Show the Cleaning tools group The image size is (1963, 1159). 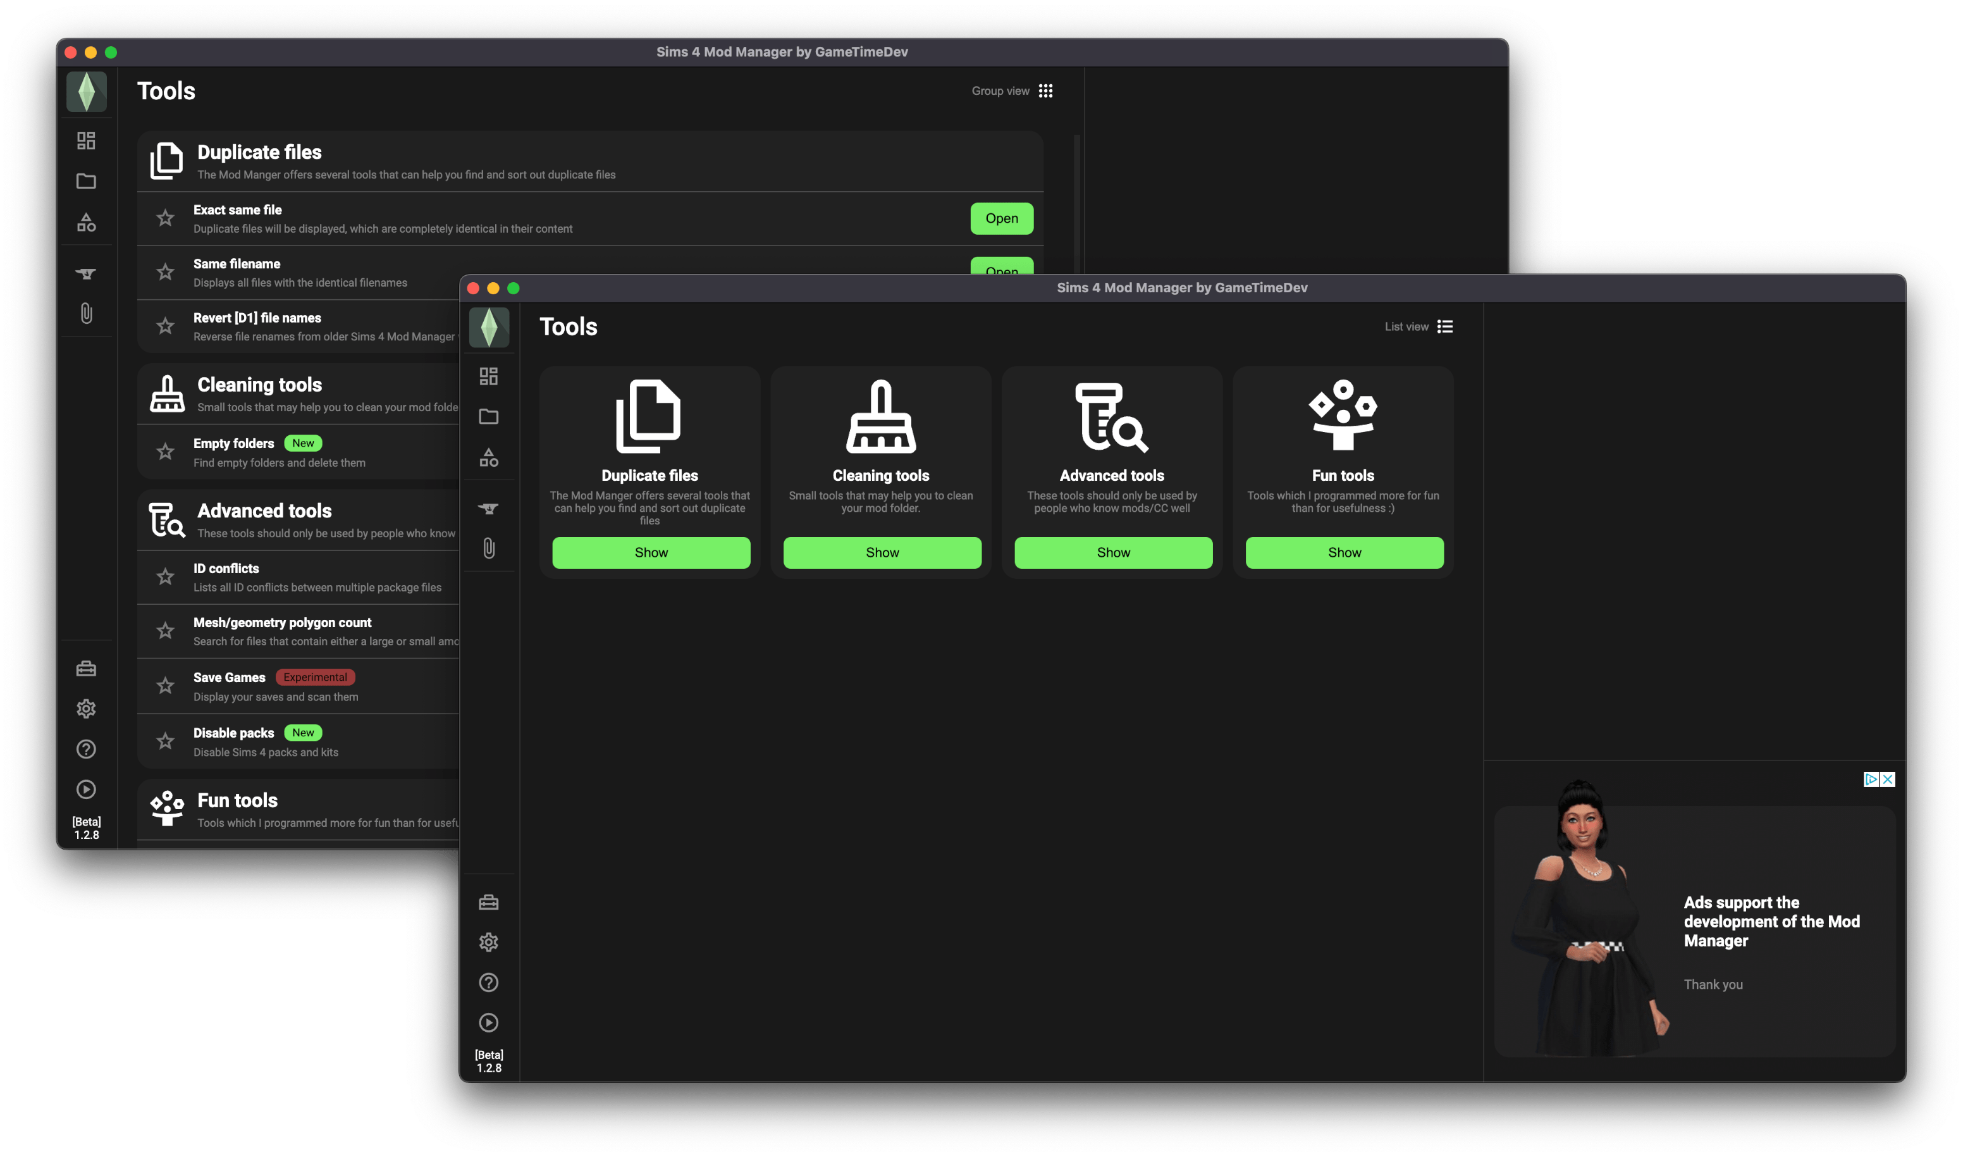[882, 552]
